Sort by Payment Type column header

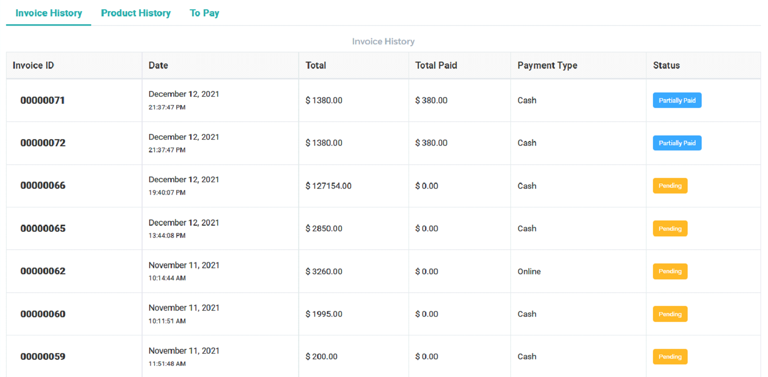(x=547, y=65)
